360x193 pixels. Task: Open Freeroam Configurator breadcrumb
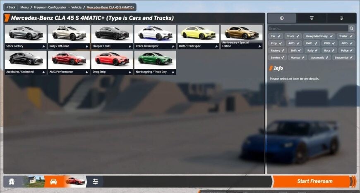(x=50, y=7)
